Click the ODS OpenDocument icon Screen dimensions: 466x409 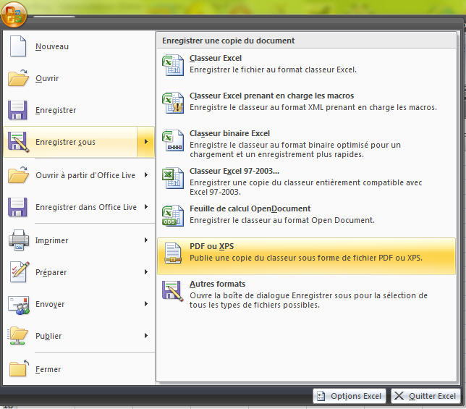pos(173,216)
